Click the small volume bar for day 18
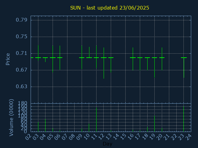The image size is (198, 148). [x=147, y=129]
